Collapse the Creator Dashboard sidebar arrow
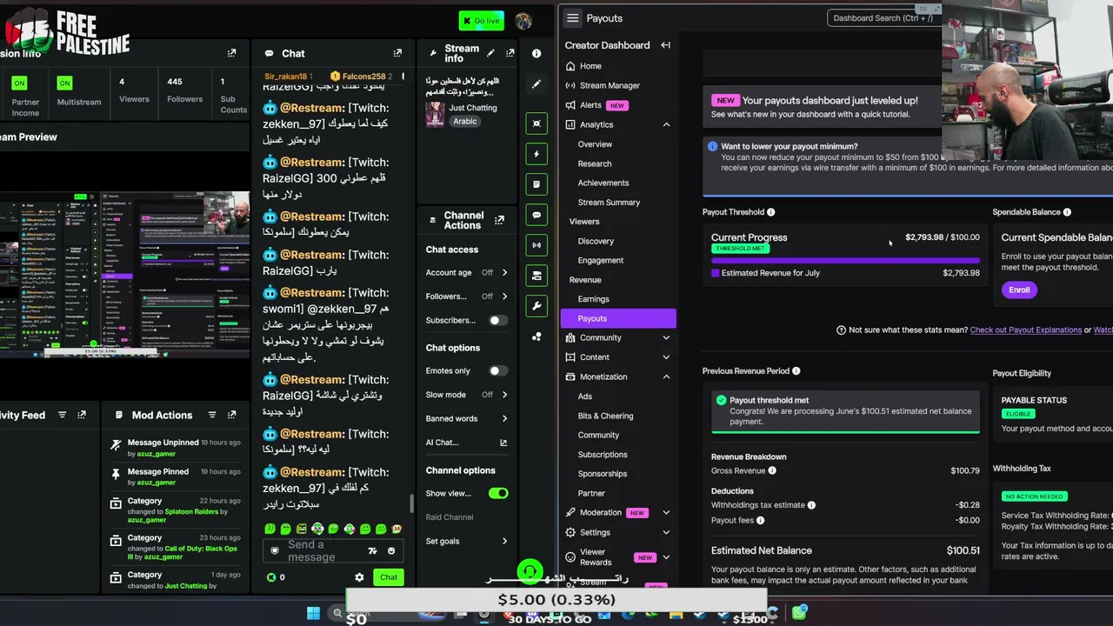 665,45
